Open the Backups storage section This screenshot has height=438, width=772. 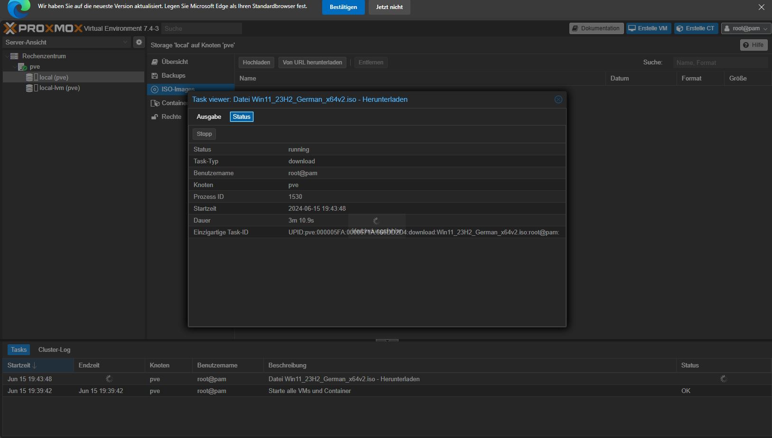click(x=191, y=76)
